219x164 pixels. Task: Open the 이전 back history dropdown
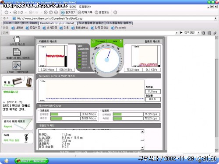[x=26, y=12]
